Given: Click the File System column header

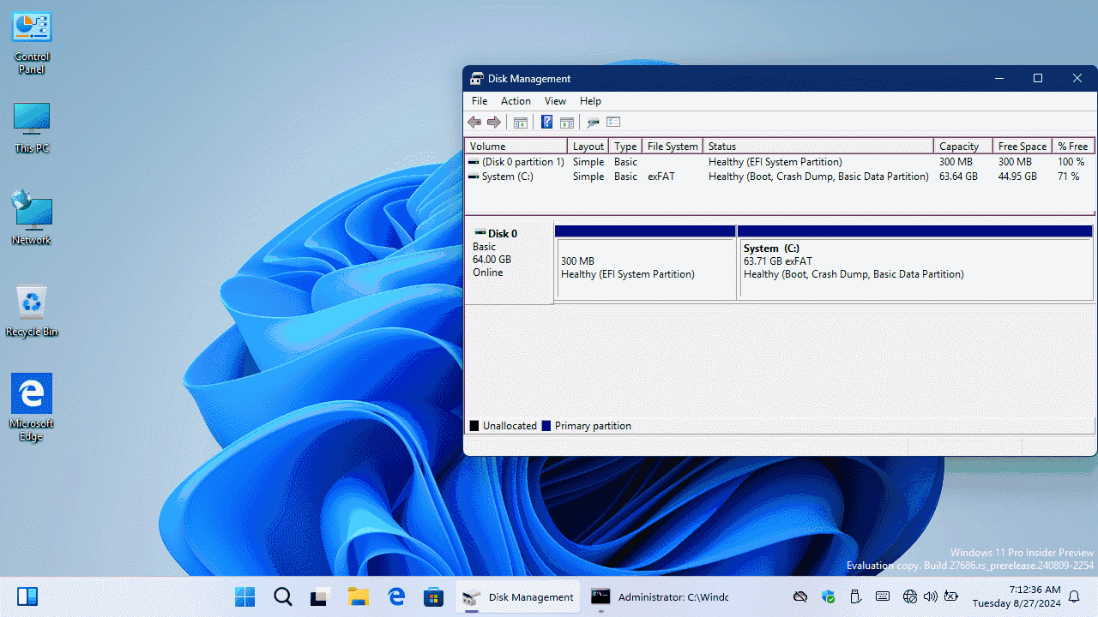Looking at the screenshot, I should tap(672, 147).
